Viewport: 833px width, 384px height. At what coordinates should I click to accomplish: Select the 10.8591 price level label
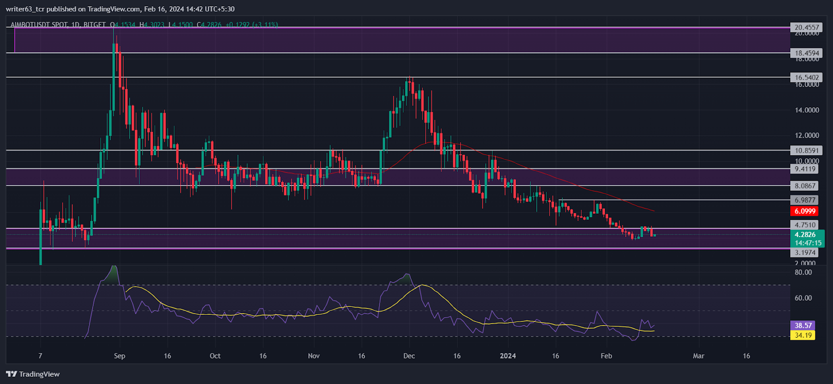tap(806, 151)
